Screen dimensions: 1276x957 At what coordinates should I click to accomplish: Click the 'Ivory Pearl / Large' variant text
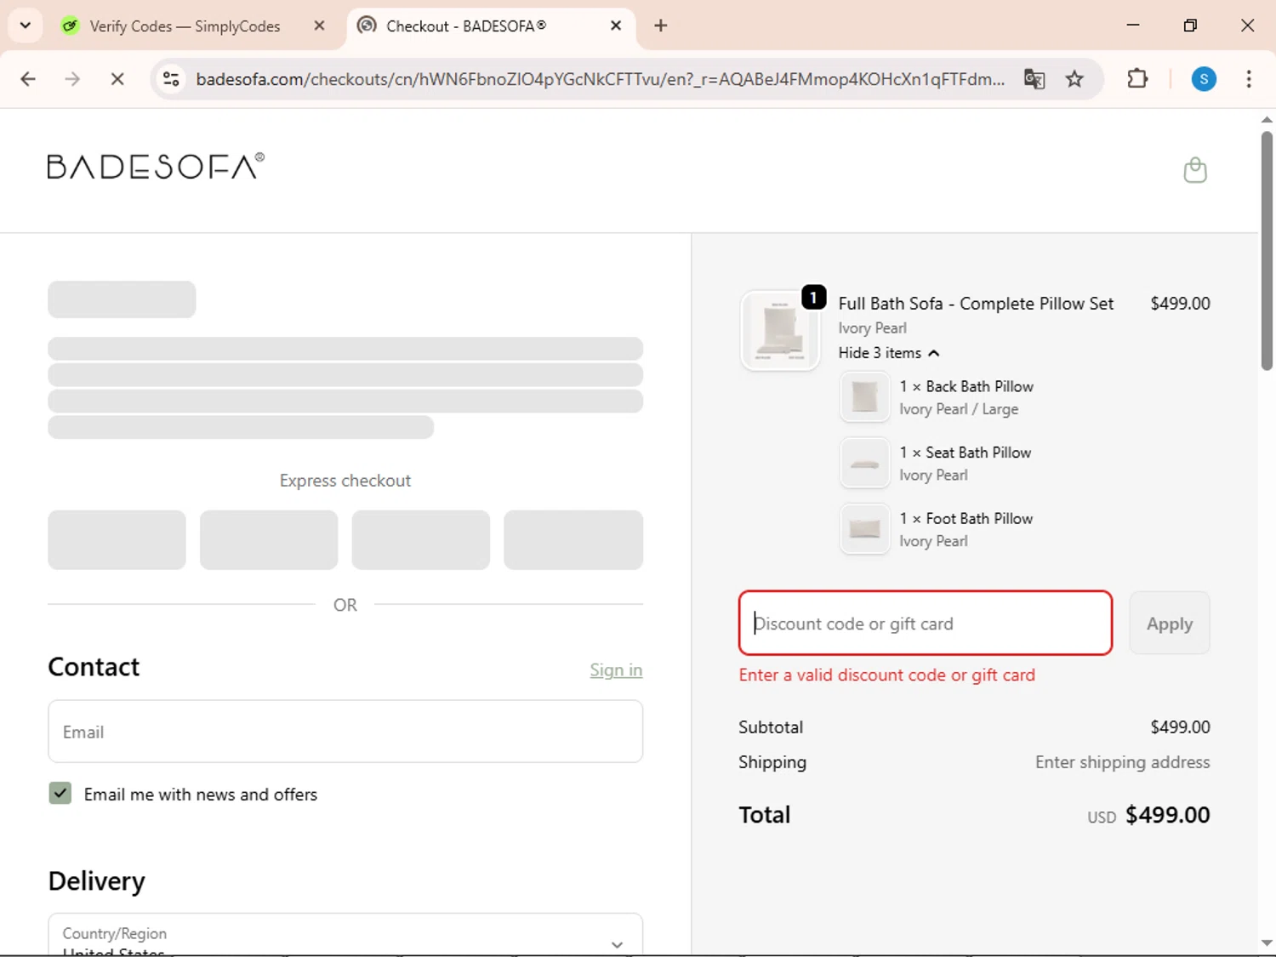click(959, 409)
